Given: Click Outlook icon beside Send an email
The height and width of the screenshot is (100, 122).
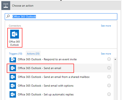Looking at the screenshot, I should 13,68.
